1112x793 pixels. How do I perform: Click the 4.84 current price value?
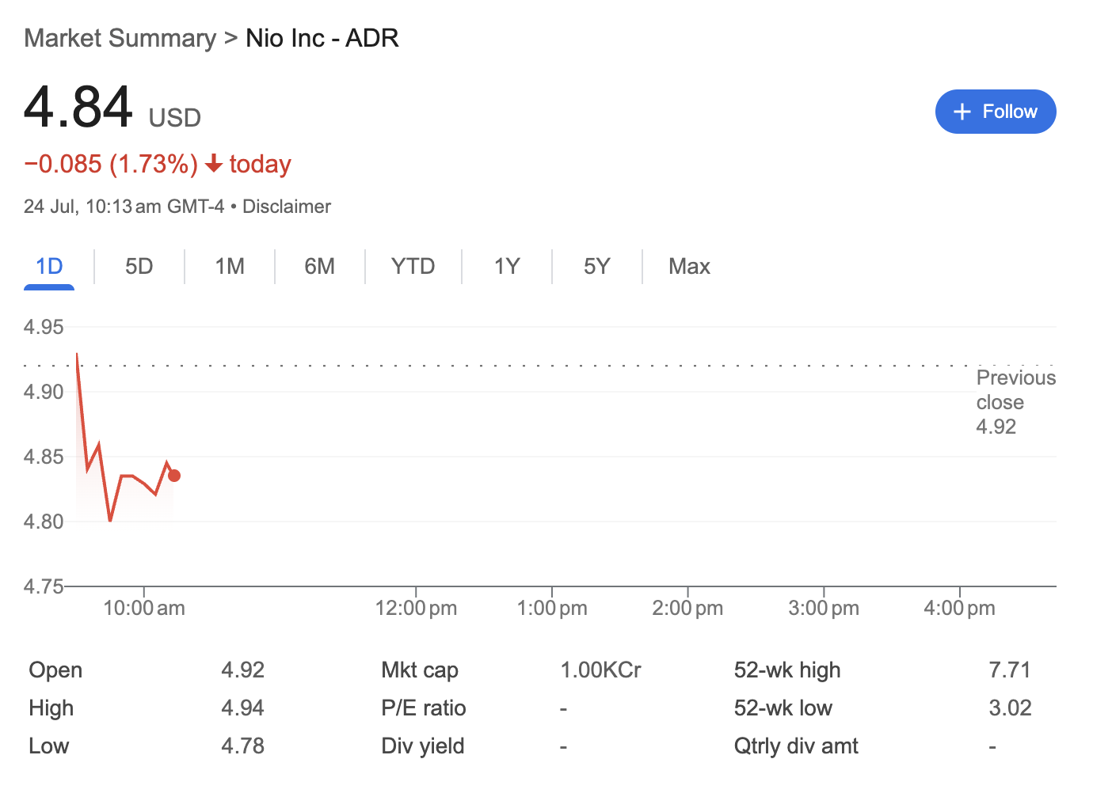pyautogui.click(x=78, y=107)
